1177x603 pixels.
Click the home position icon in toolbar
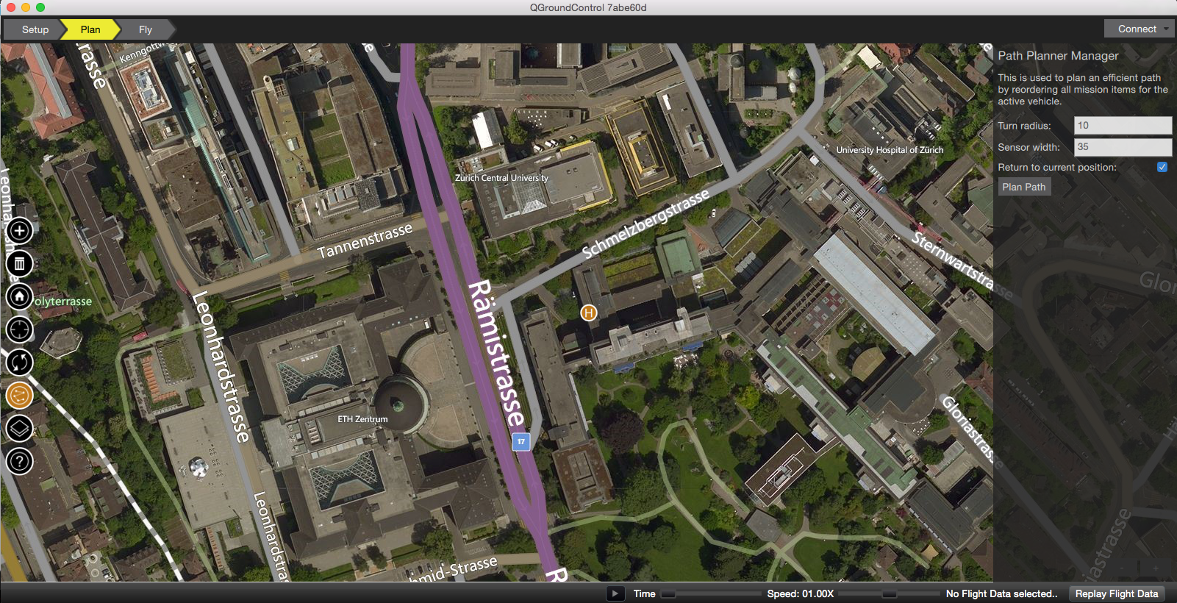[x=20, y=296]
